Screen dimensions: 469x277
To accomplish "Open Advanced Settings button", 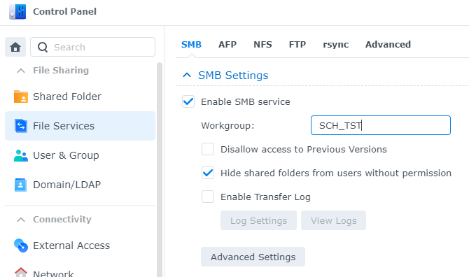I will 253,257.
